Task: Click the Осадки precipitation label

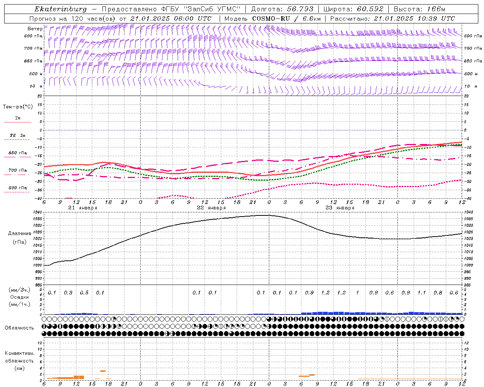Action: click(20, 297)
